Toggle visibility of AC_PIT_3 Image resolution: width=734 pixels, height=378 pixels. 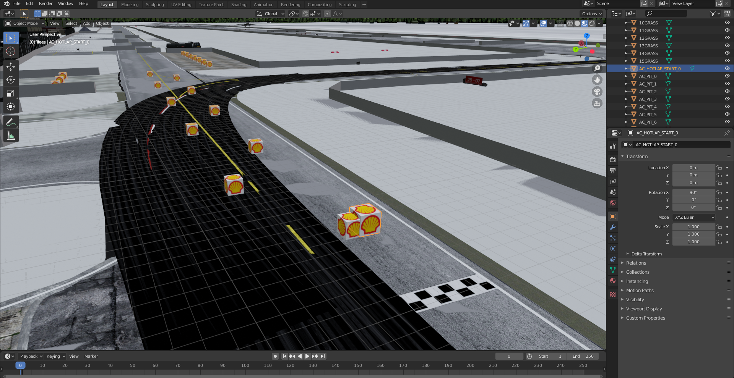coord(727,99)
